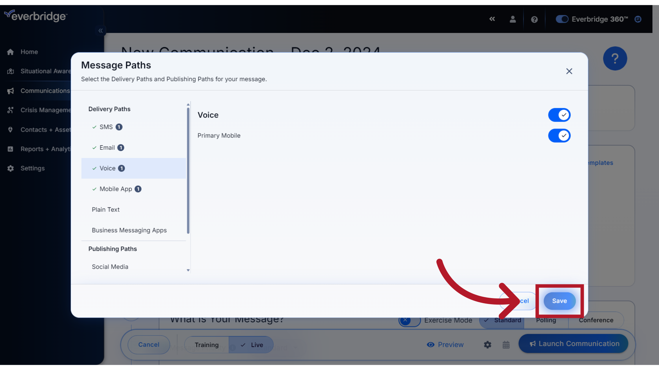Click the Save button

click(559, 301)
